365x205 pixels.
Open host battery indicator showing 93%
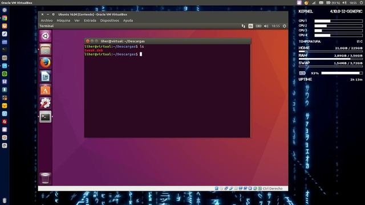tap(333, 3)
